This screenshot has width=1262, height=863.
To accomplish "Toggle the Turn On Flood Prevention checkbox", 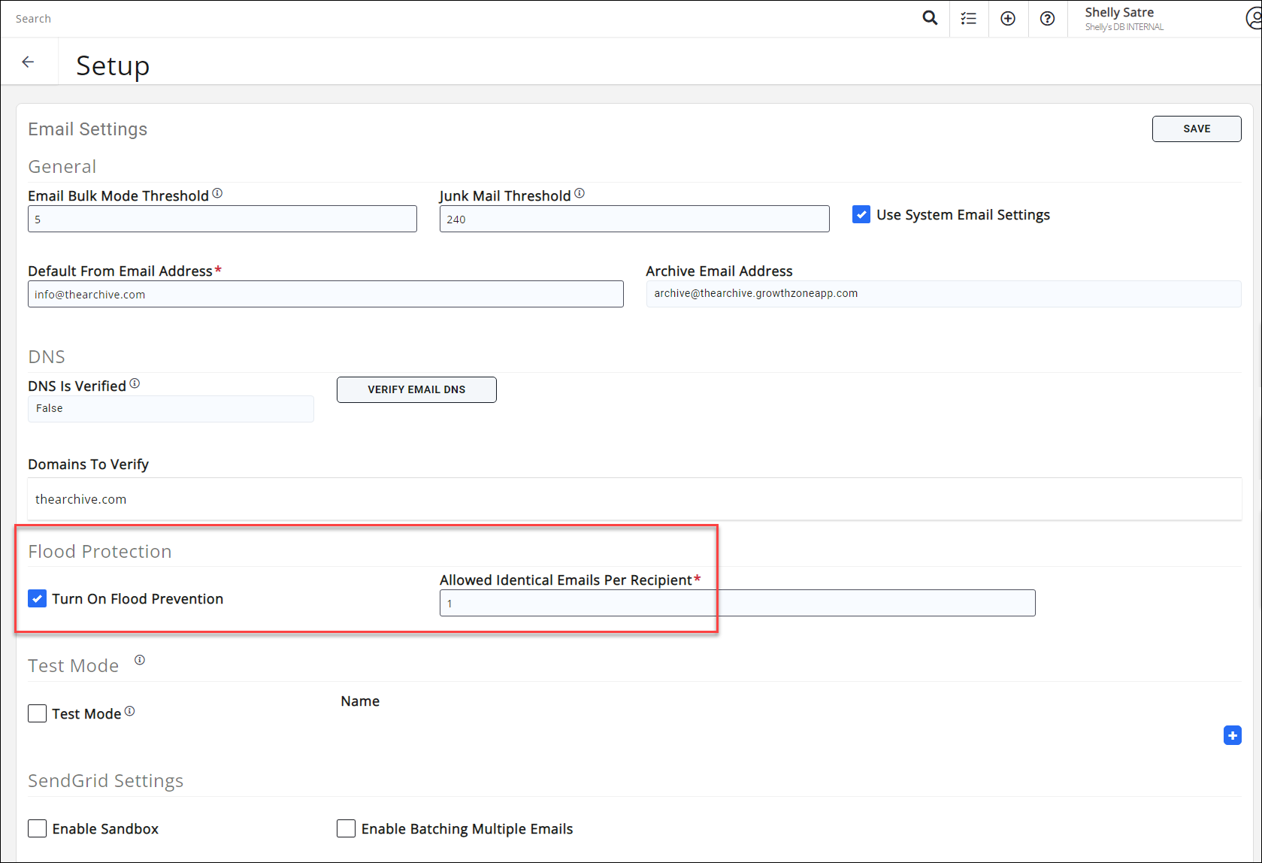I will [x=37, y=598].
